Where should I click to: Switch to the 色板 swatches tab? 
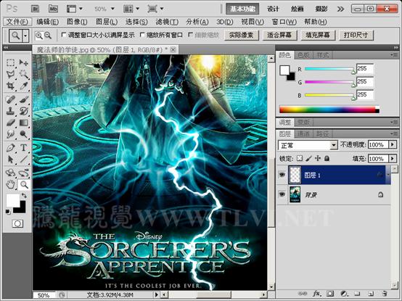(x=304, y=55)
